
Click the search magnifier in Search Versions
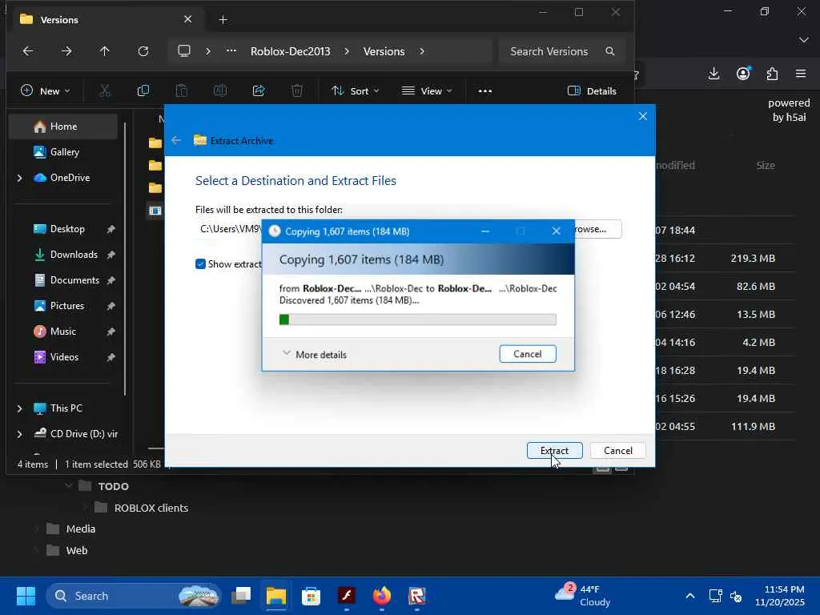pyautogui.click(x=609, y=51)
